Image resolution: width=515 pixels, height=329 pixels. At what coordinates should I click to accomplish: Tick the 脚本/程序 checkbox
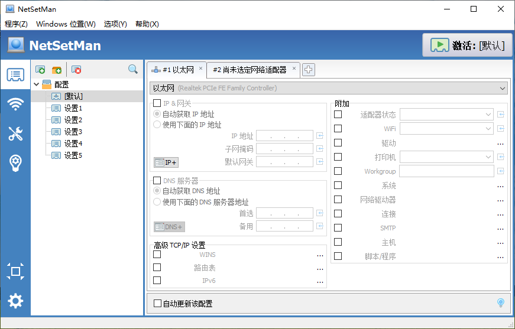pyautogui.click(x=338, y=256)
